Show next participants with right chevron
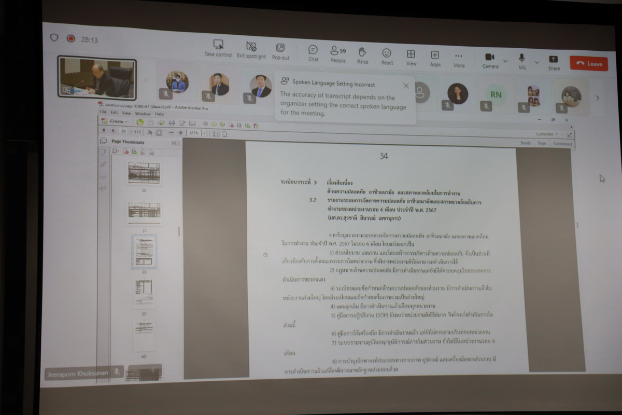The image size is (622, 415). point(597,98)
